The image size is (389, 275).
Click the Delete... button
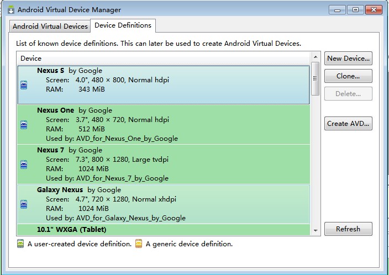[348, 94]
